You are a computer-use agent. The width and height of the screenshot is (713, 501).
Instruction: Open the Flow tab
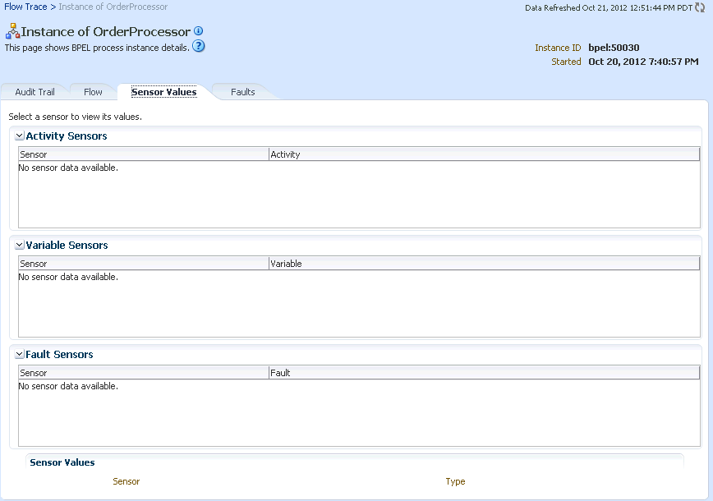(x=93, y=92)
